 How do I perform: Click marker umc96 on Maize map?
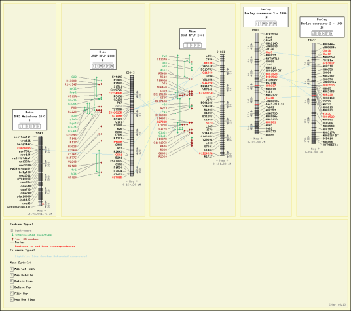pos(26,204)
